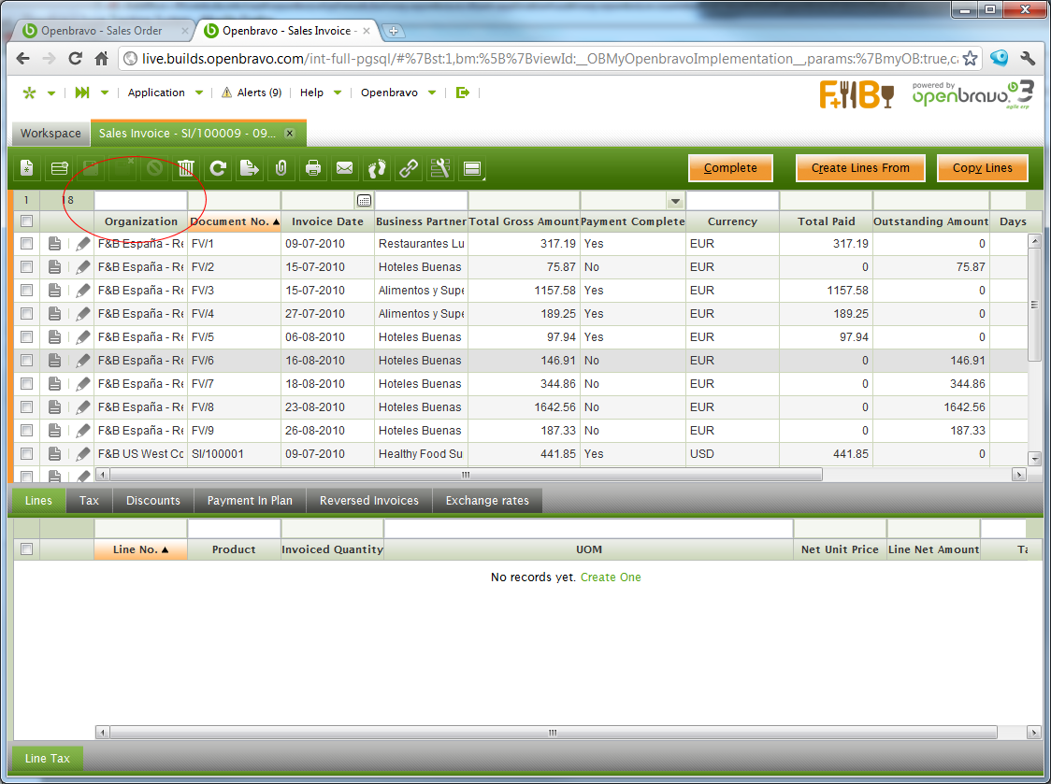
Task: Sort by Line No. column header
Action: pos(141,550)
